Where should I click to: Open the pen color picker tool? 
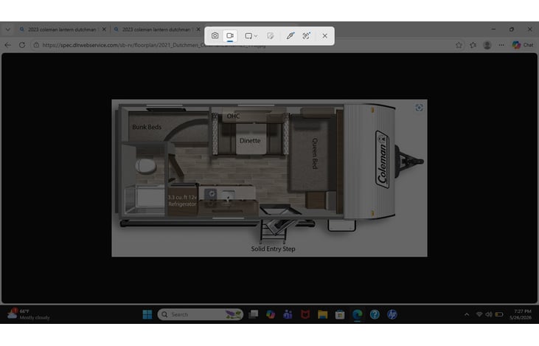[291, 35]
